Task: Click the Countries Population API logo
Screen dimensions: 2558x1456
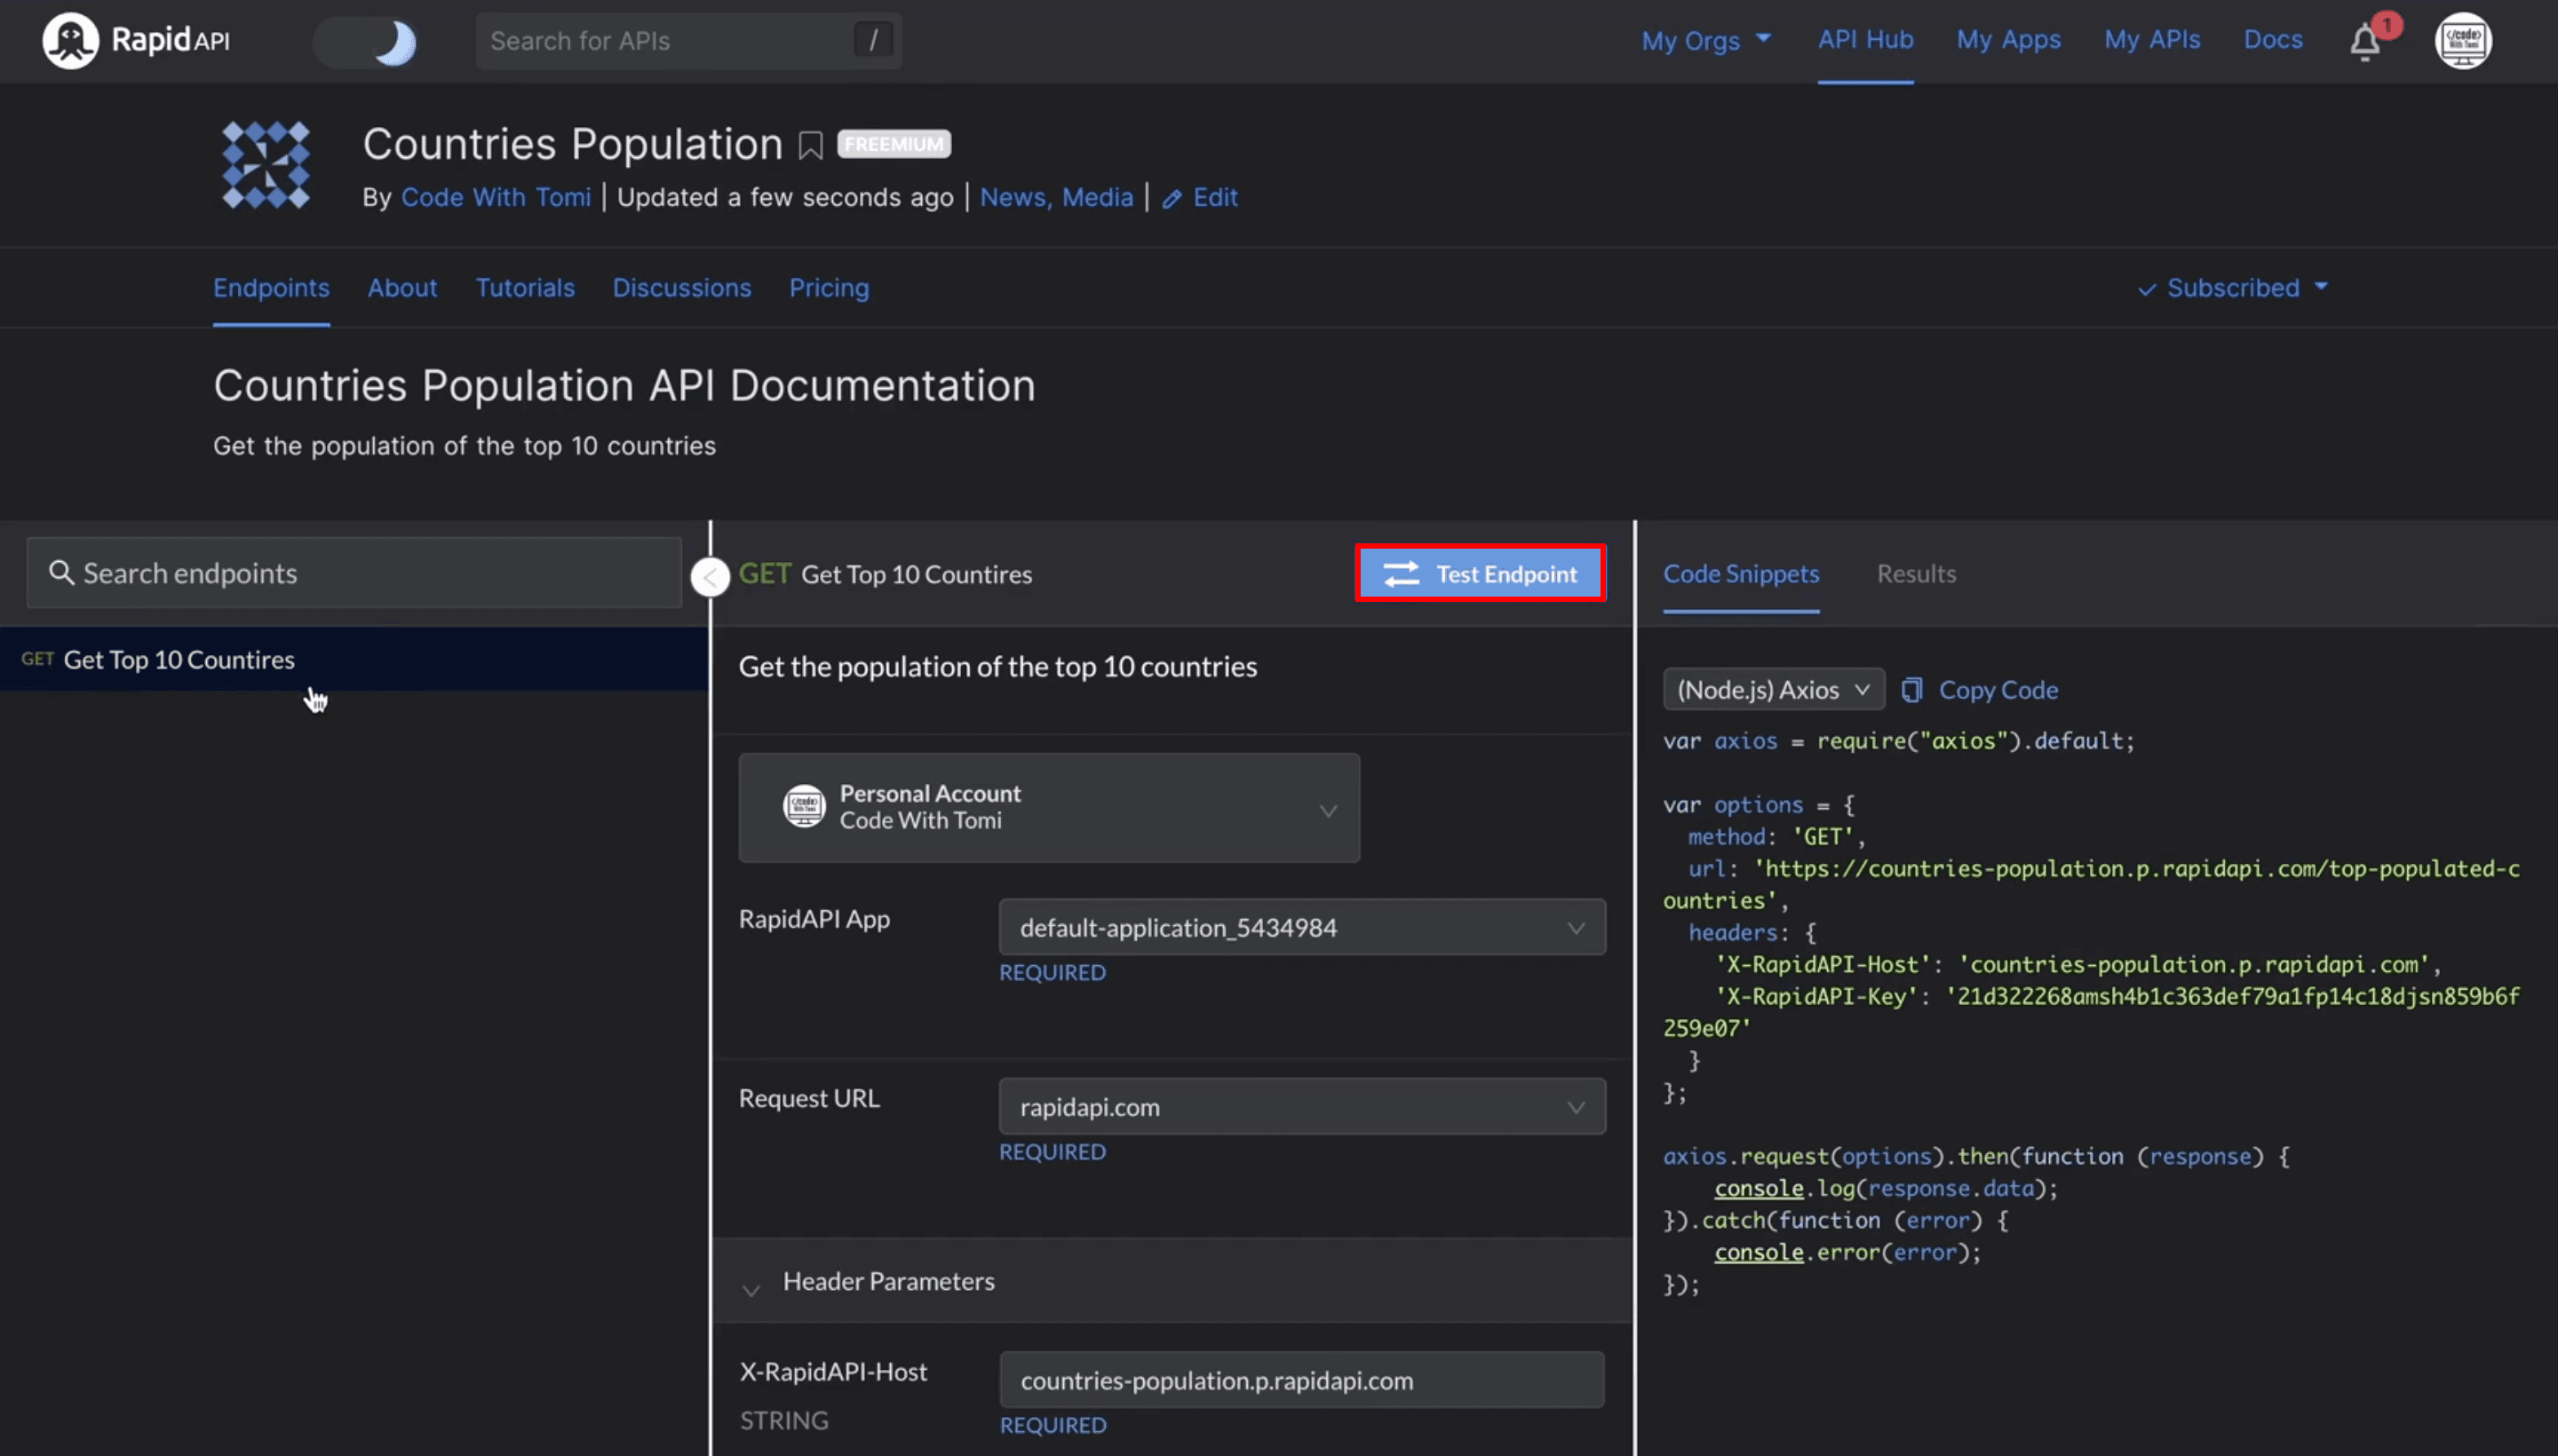Action: [266, 165]
